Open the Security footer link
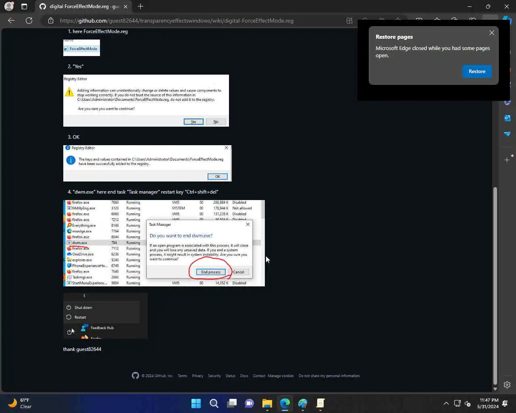The image size is (516, 413). [214, 376]
